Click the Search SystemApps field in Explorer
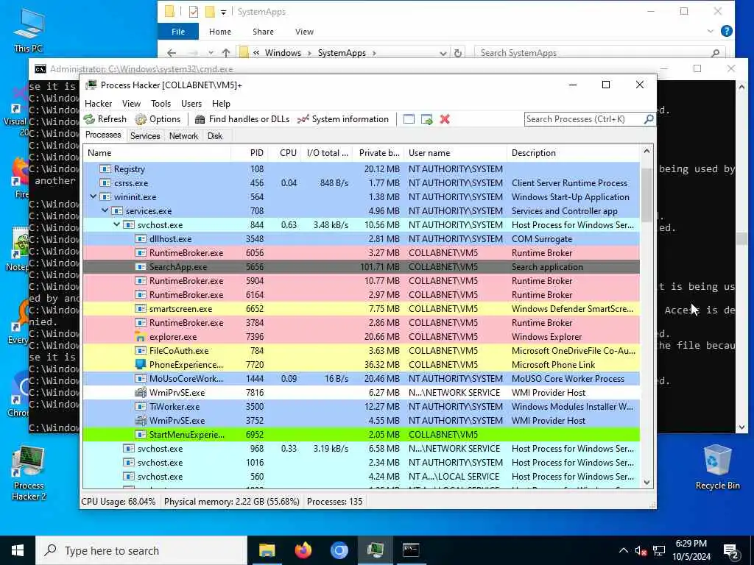 pos(599,53)
